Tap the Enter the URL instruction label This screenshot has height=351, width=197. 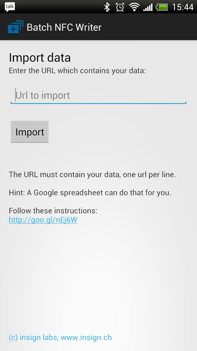(77, 71)
